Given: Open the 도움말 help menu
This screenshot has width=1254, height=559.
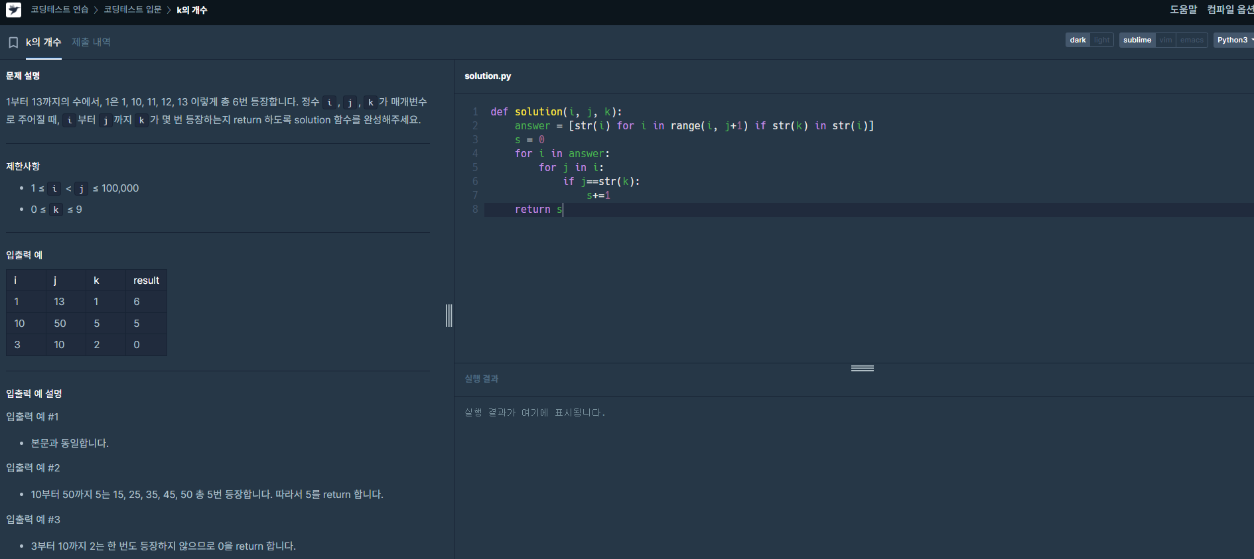Looking at the screenshot, I should [x=1183, y=9].
